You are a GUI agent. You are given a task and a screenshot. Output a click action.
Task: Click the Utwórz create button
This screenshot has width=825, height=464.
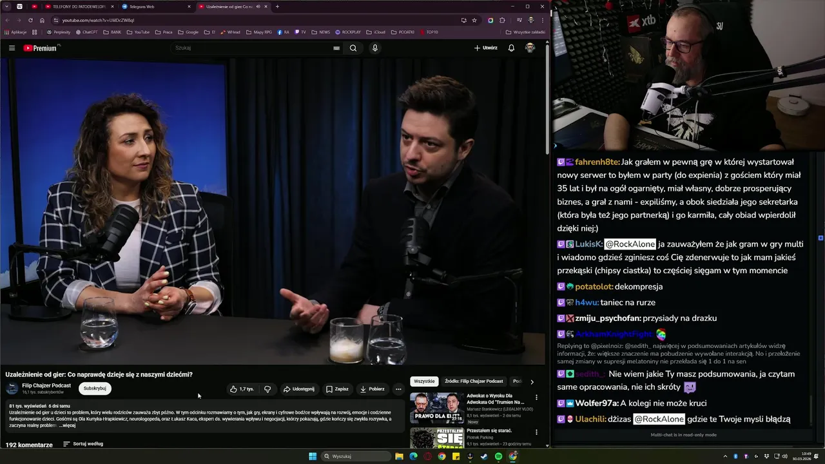coord(485,48)
